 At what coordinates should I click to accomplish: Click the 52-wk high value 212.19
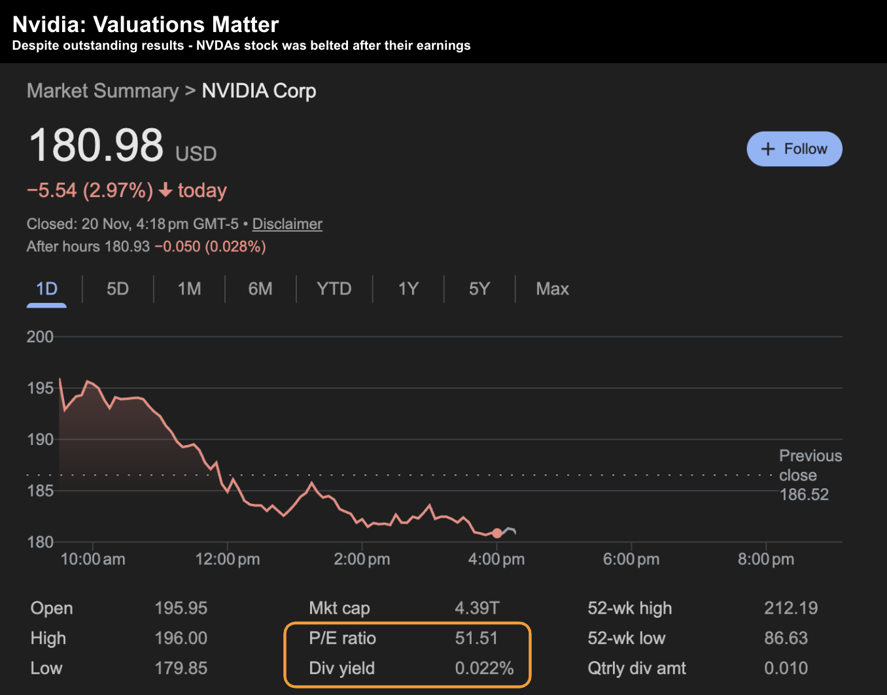(x=790, y=608)
